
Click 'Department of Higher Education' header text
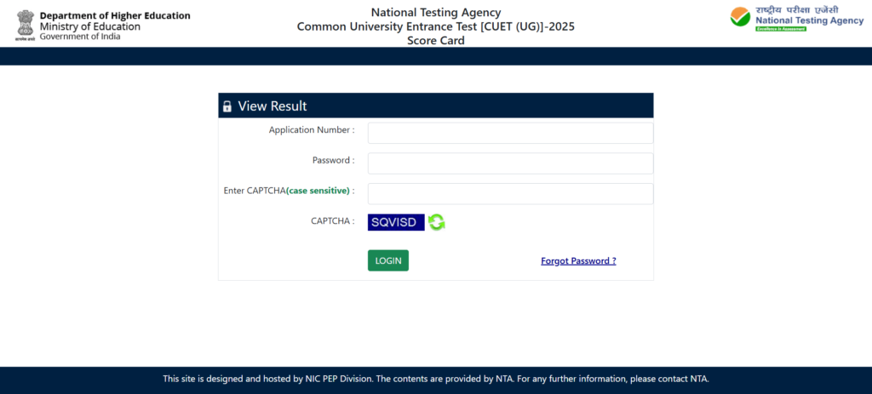tap(115, 15)
